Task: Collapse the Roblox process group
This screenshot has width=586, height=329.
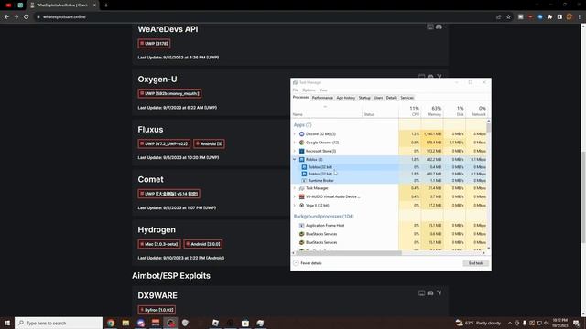Action: (x=295, y=159)
